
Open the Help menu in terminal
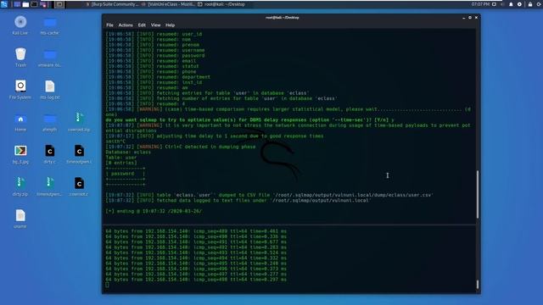coord(170,25)
